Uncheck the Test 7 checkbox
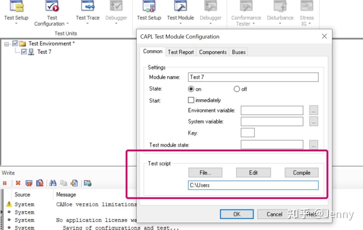The width and height of the screenshot is (363, 230). pyautogui.click(x=24, y=52)
